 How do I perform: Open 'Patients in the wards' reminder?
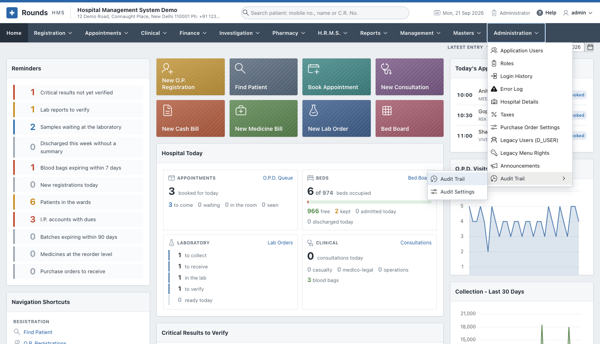click(x=78, y=202)
